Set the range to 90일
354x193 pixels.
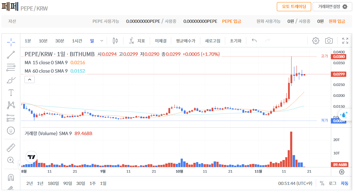tap(67, 183)
